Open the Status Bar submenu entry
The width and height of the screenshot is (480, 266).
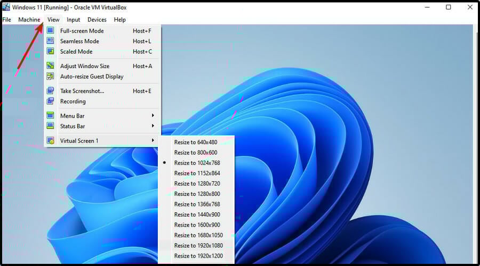point(102,126)
